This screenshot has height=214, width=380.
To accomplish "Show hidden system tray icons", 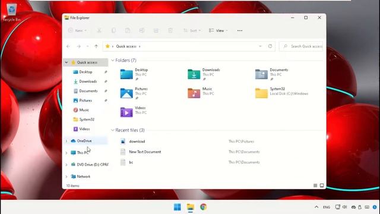I will [316, 207].
